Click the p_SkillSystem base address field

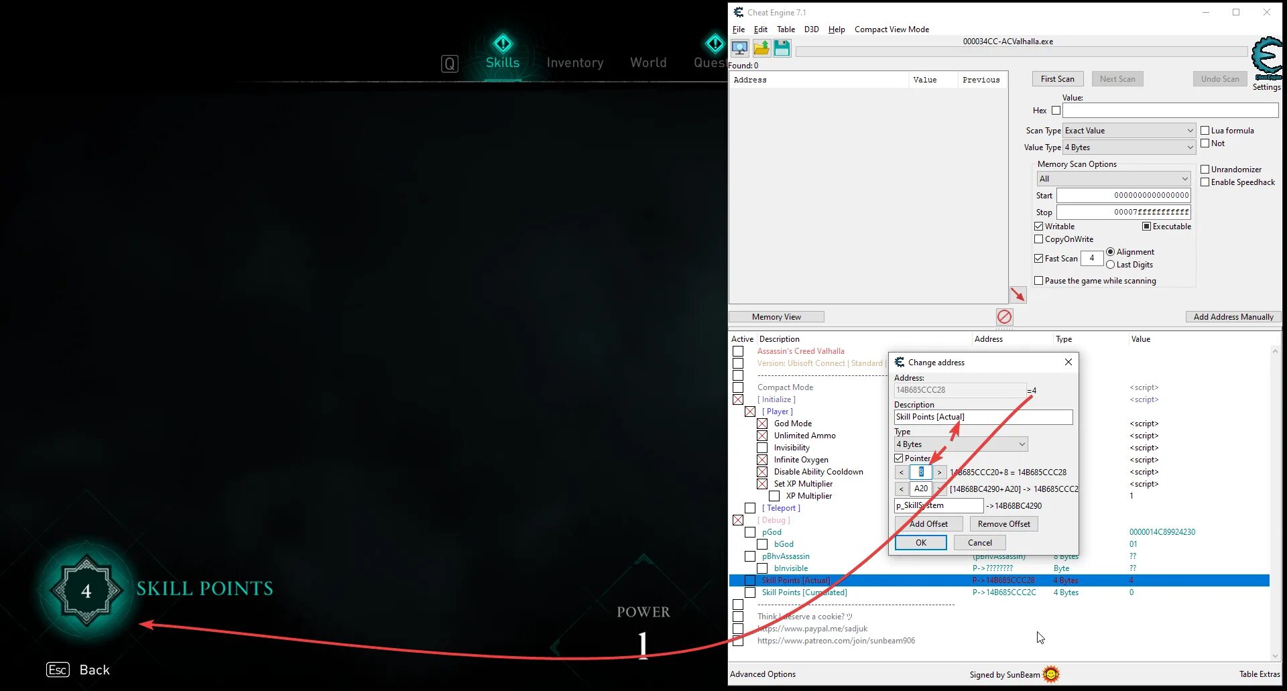pyautogui.click(x=938, y=506)
